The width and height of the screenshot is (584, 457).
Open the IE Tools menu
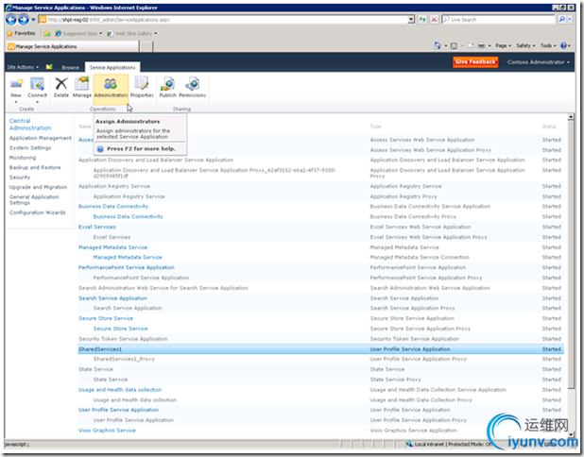click(548, 45)
